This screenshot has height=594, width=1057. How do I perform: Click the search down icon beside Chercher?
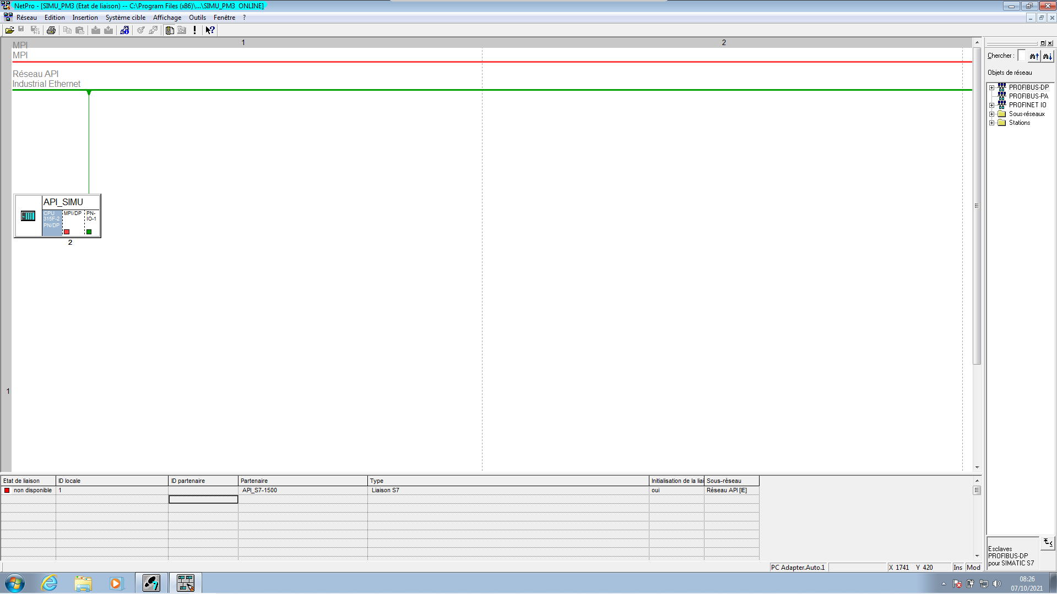click(1047, 56)
